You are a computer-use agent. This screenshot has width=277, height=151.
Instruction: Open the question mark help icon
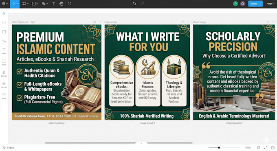point(273,148)
